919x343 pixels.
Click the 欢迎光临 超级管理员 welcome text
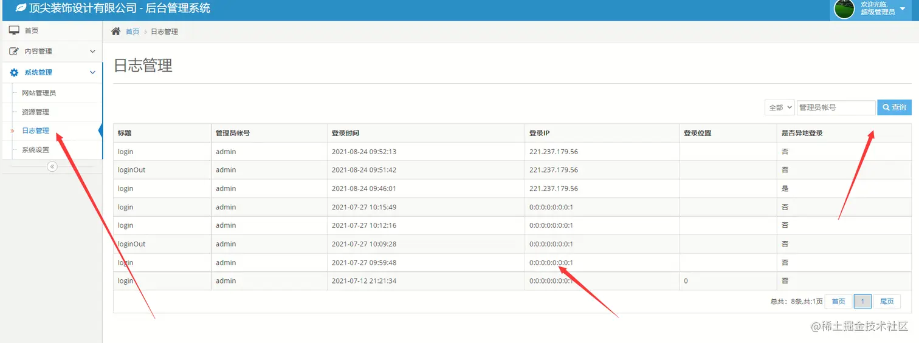click(x=878, y=8)
